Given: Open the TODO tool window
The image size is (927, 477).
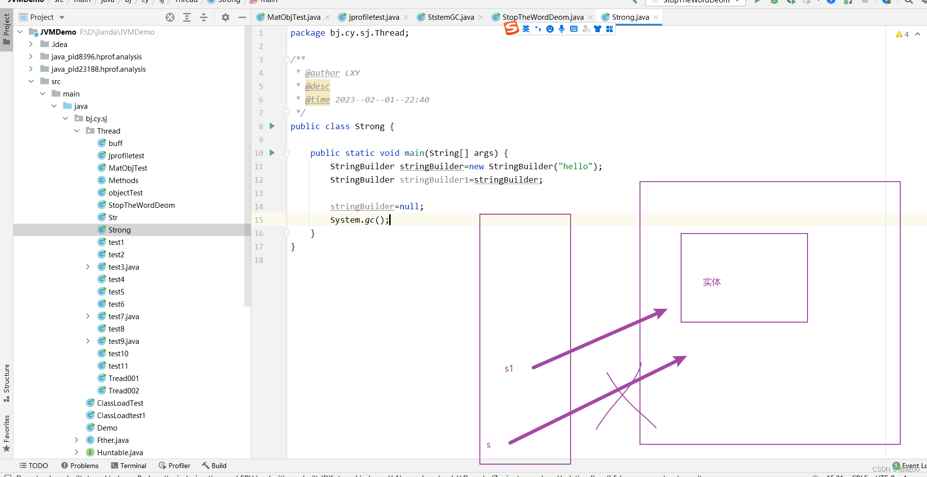Looking at the screenshot, I should (34, 466).
